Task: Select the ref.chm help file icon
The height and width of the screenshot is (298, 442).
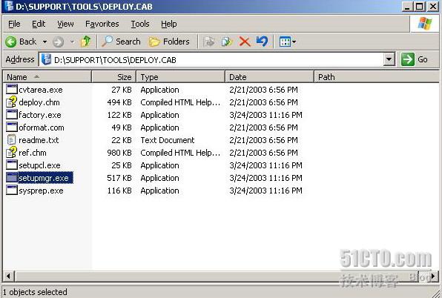Action: click(x=12, y=153)
